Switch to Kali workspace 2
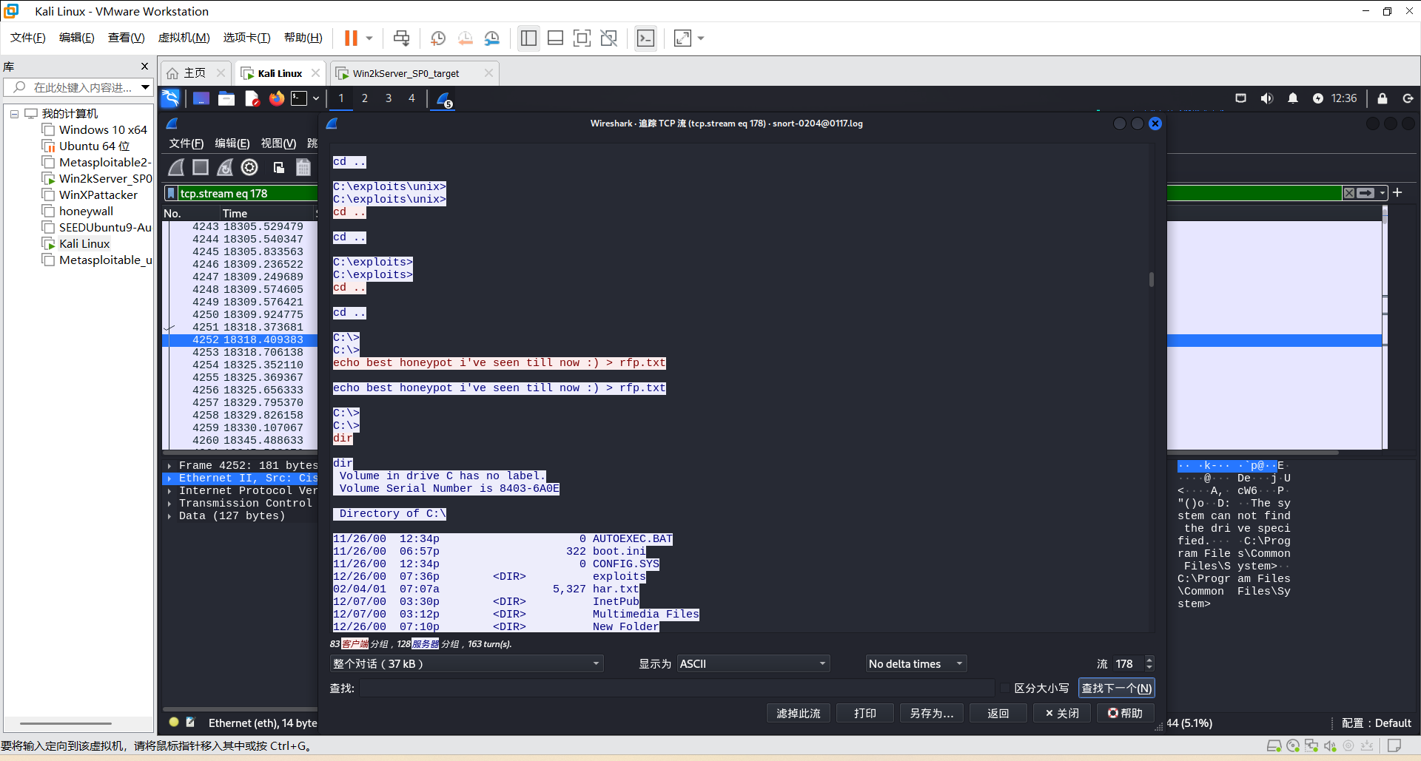Viewport: 1421px width, 761px height. pyautogui.click(x=365, y=98)
